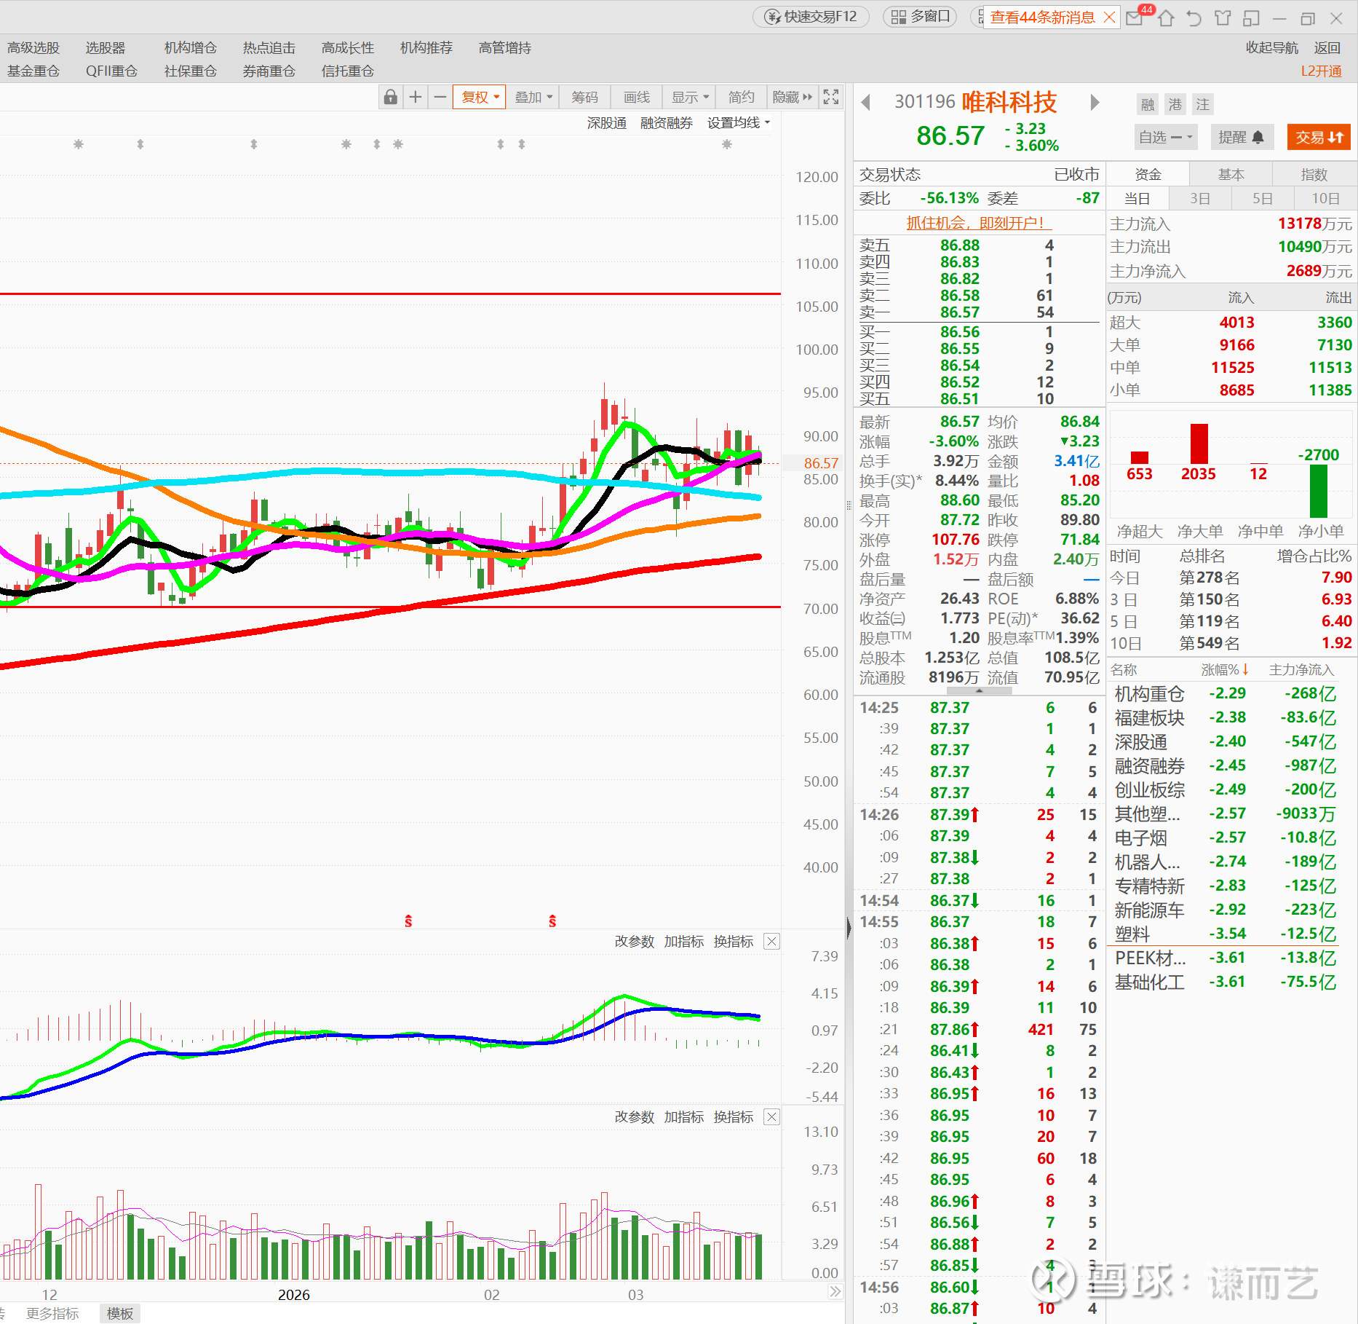
Task: Open the 叠加 overlay dropdown
Action: (533, 97)
